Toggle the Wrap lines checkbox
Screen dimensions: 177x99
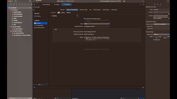(154, 40)
